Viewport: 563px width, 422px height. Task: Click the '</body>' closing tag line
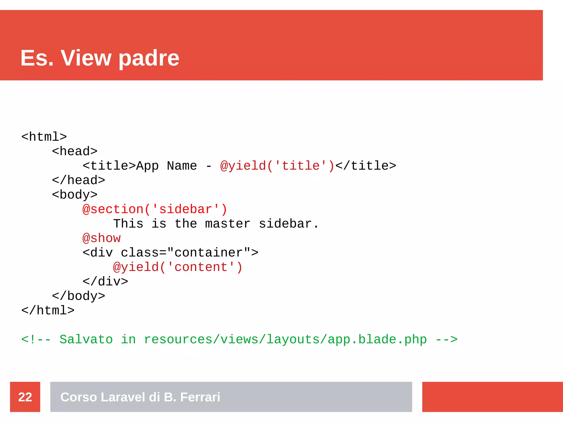point(79,296)
